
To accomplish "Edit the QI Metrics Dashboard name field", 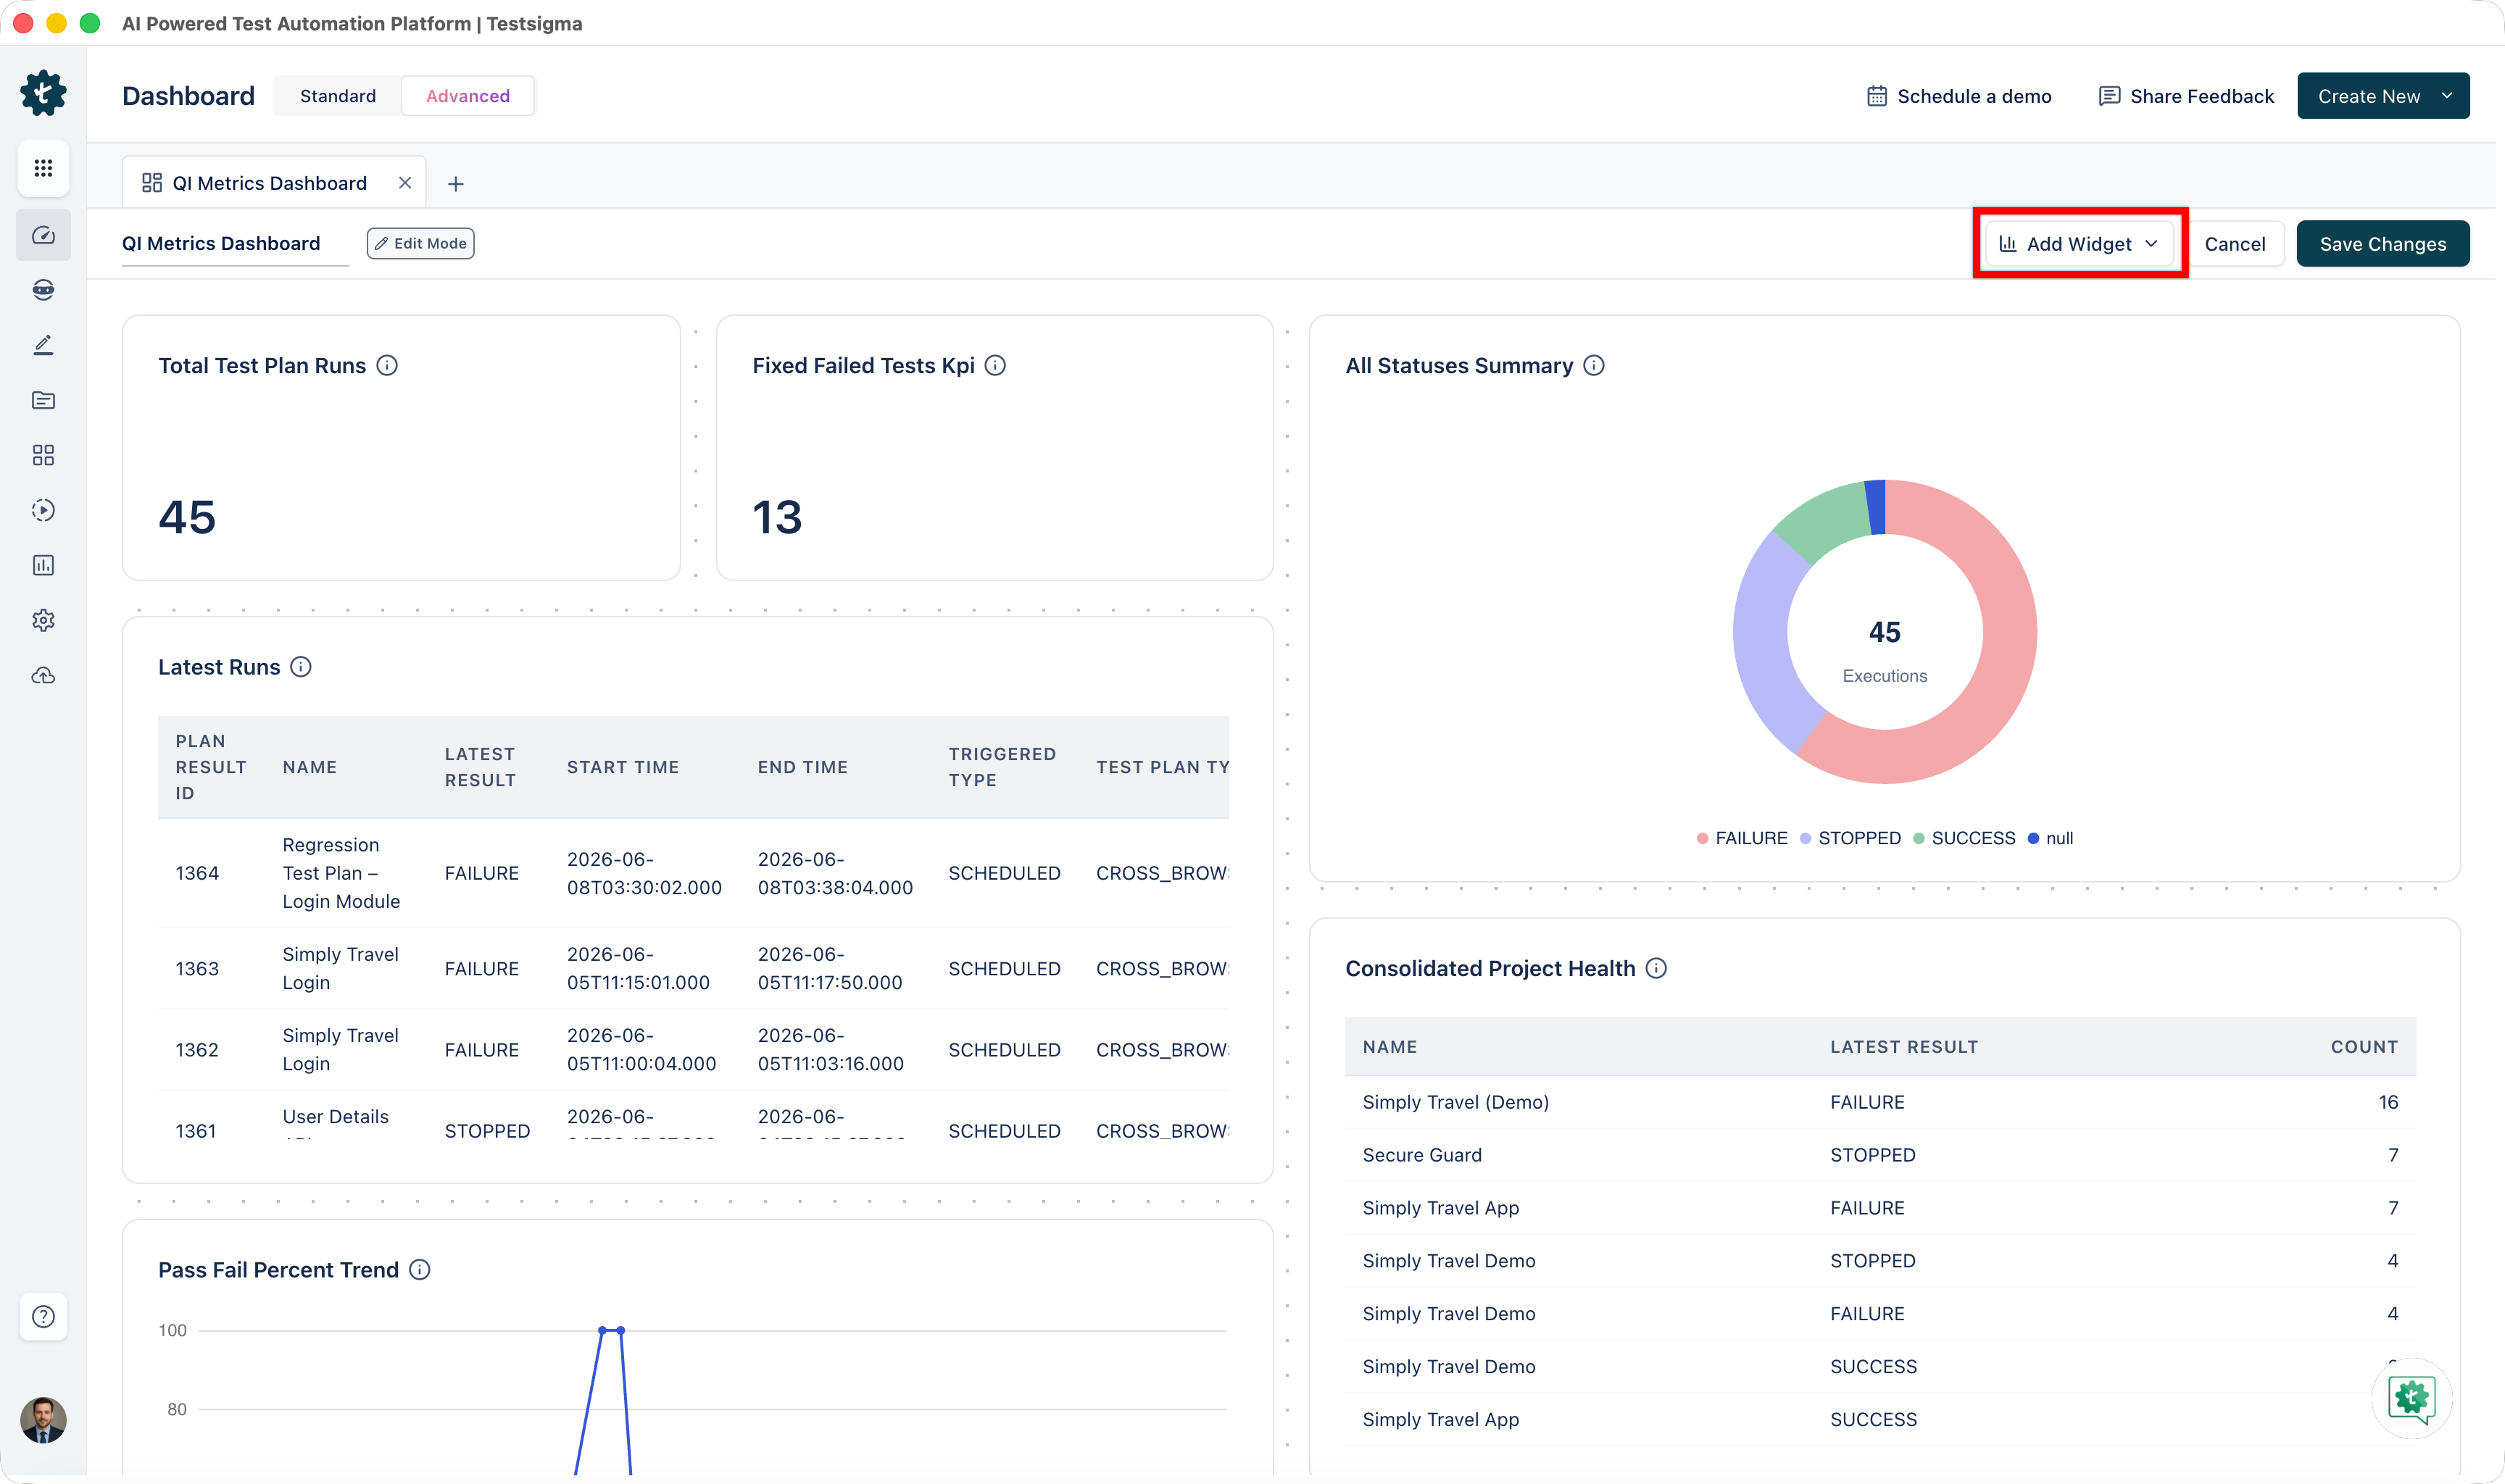I will point(235,244).
